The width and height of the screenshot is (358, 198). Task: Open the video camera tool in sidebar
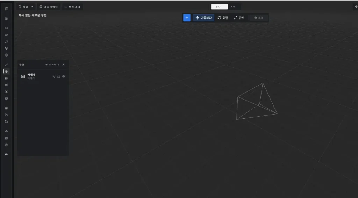coord(6,35)
